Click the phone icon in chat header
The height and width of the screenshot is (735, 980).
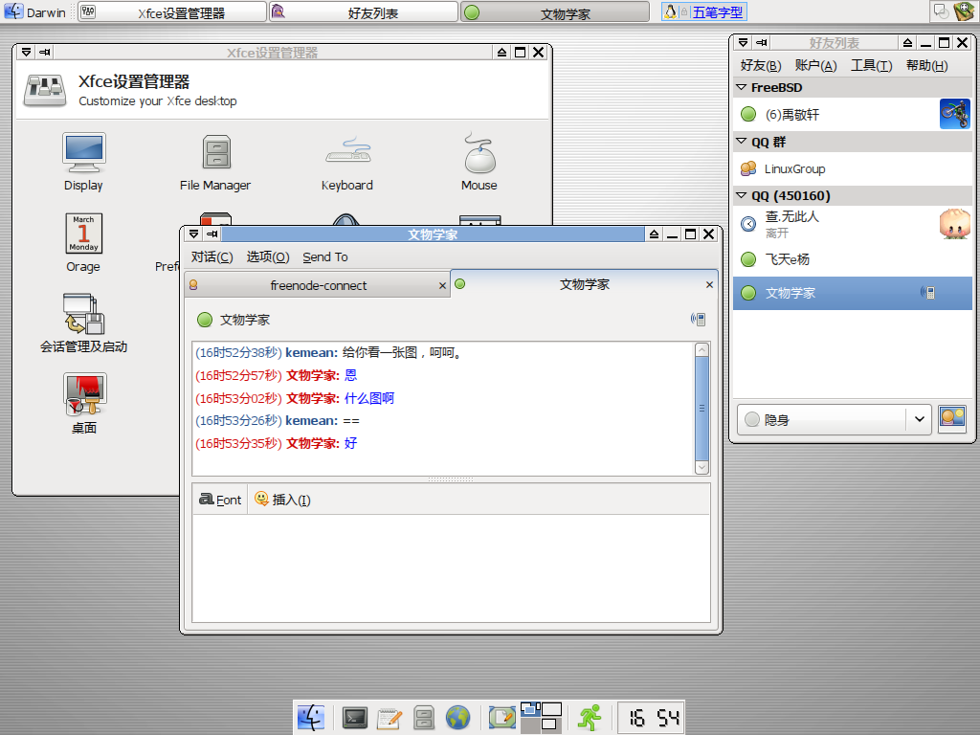(698, 320)
